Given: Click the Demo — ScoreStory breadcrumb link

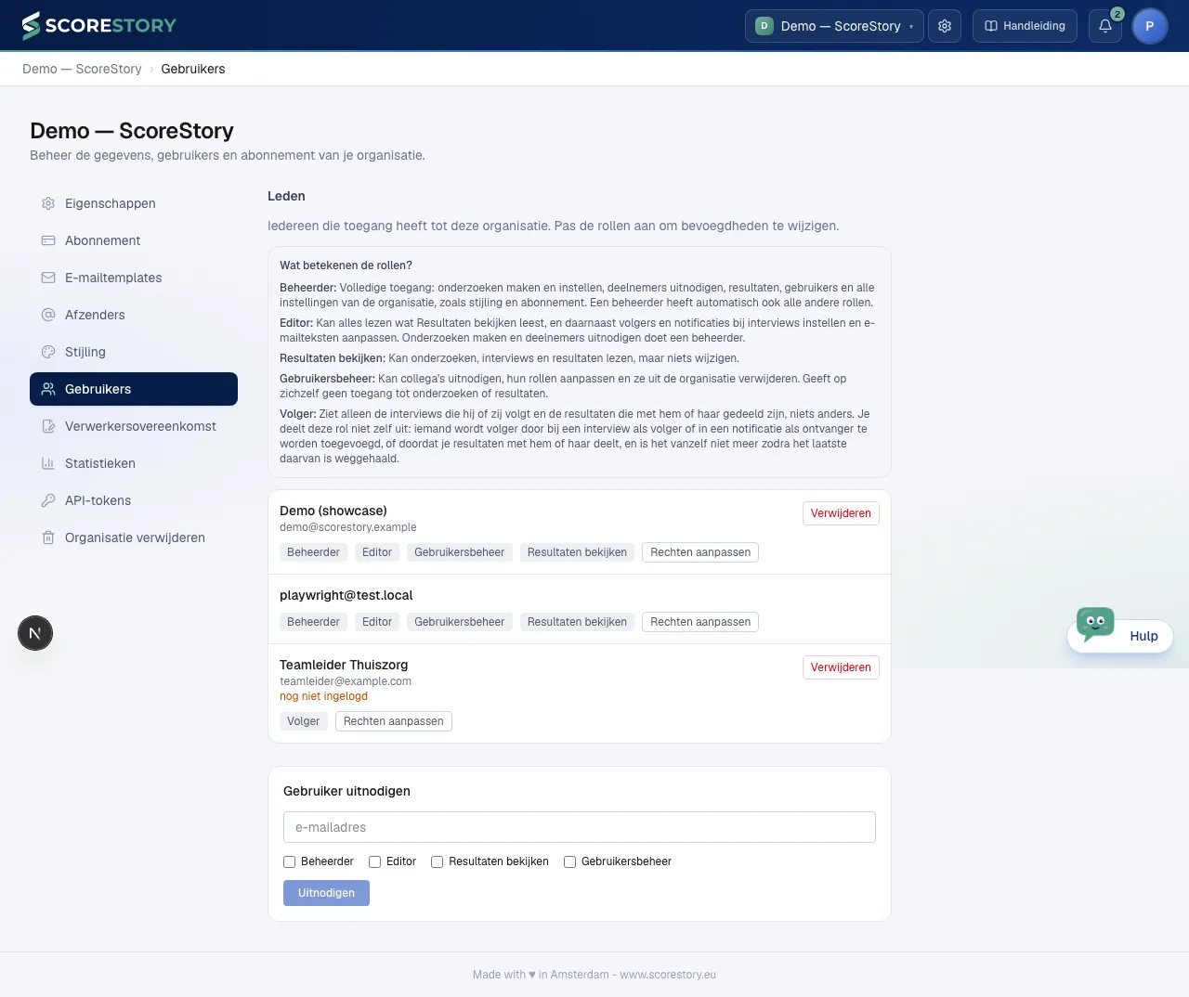Looking at the screenshot, I should pos(82,69).
